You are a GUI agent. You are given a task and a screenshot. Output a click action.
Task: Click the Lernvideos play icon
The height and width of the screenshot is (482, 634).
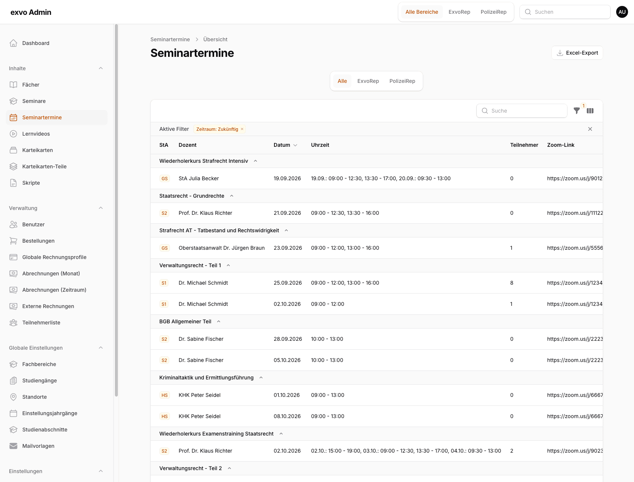[13, 134]
